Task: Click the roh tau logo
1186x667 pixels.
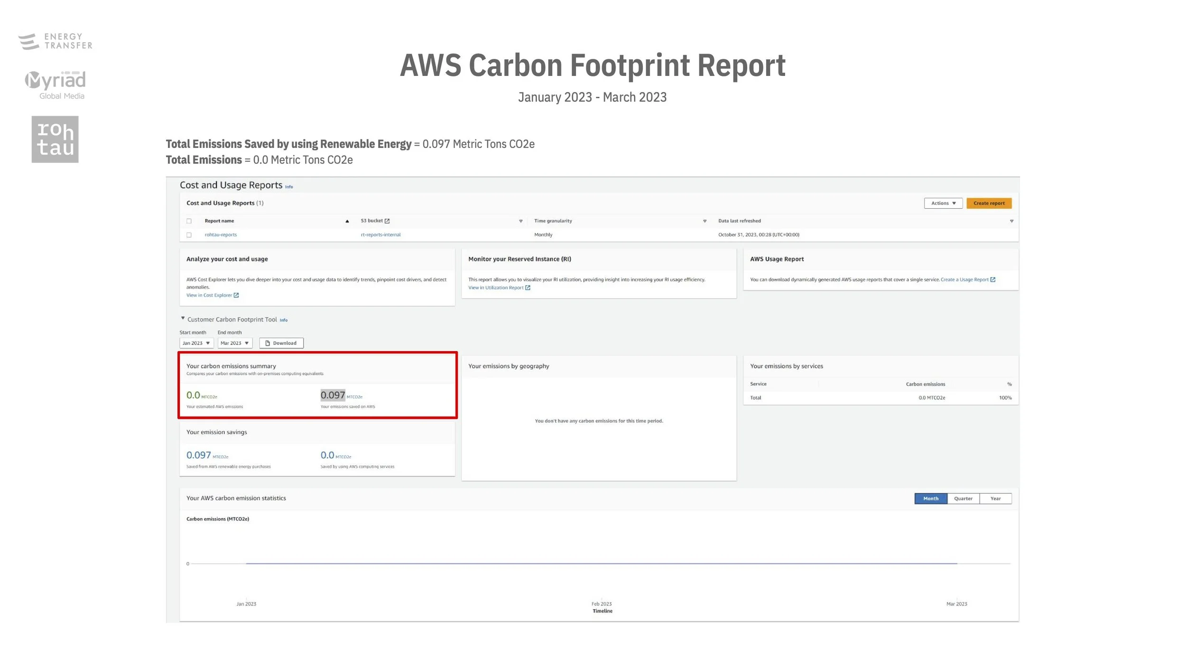Action: [55, 139]
